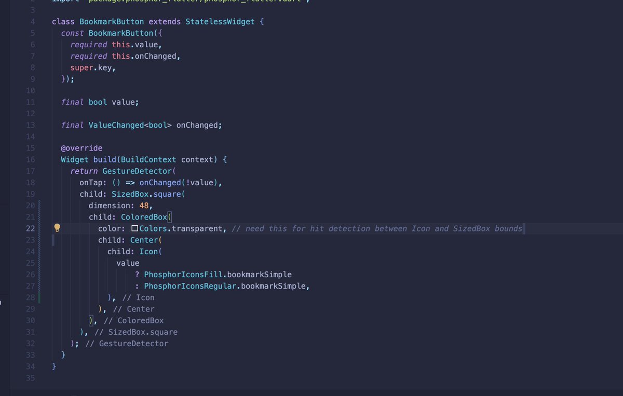Click 'ColoredBox(' on line 21
Image resolution: width=623 pixels, height=396 pixels.
[146, 217]
